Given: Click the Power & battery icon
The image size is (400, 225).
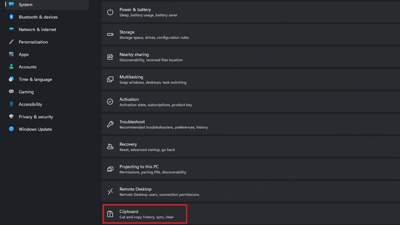Looking at the screenshot, I should click(110, 12).
